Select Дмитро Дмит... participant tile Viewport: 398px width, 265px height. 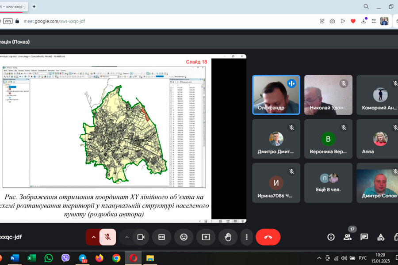click(276, 139)
